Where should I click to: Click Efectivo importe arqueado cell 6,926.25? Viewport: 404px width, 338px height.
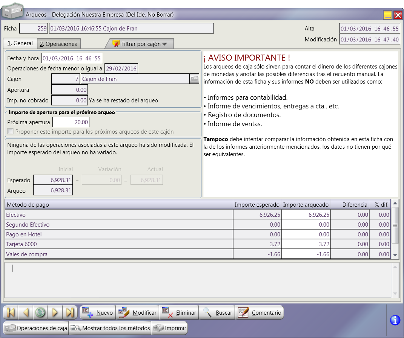pos(306,215)
